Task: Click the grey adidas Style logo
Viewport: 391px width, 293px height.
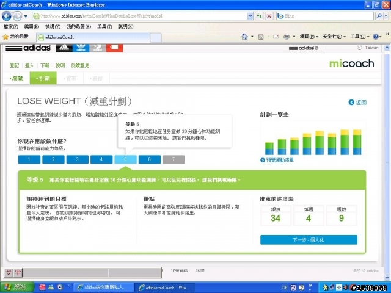Action: coord(98,48)
